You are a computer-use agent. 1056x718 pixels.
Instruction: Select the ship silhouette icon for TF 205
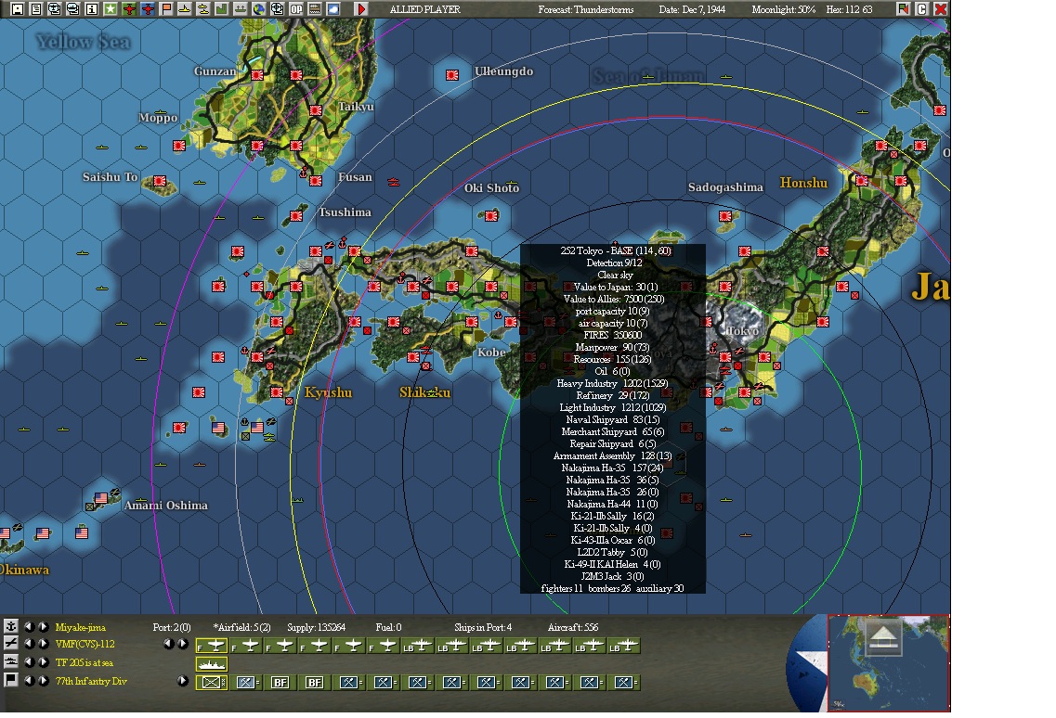pos(212,662)
